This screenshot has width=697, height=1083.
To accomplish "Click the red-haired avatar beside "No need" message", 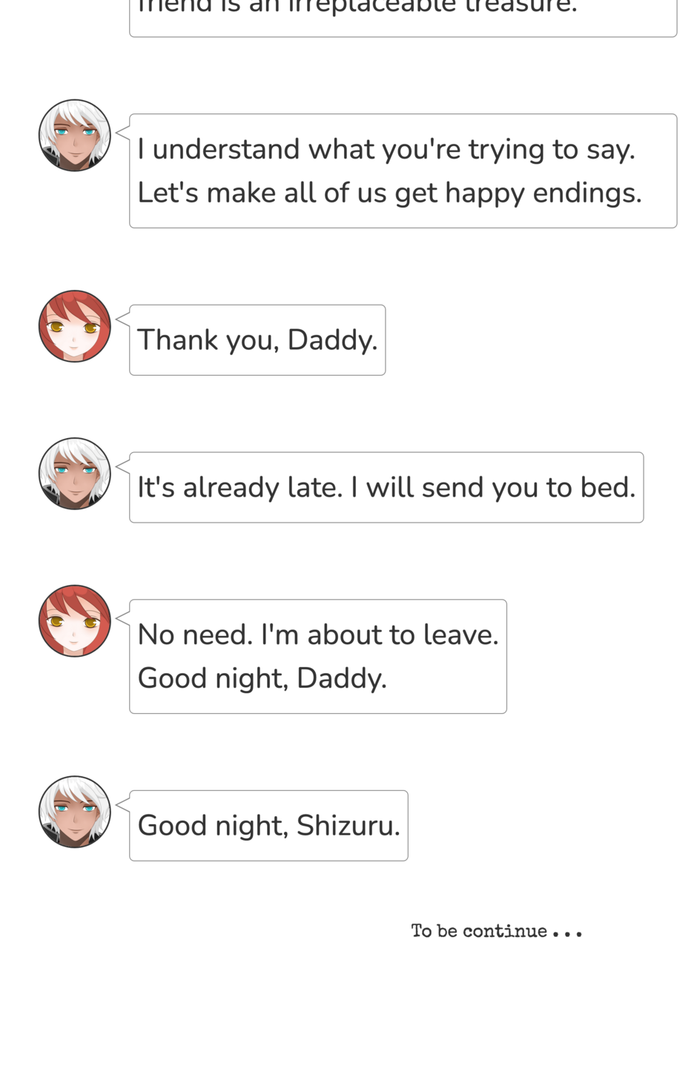I will click(75, 621).
